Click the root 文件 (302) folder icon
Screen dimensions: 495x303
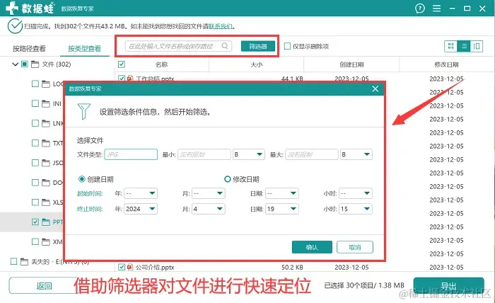coord(35,64)
